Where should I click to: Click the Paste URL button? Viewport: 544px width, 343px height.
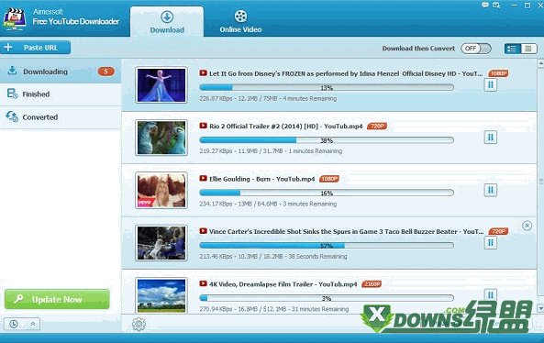pos(36,48)
